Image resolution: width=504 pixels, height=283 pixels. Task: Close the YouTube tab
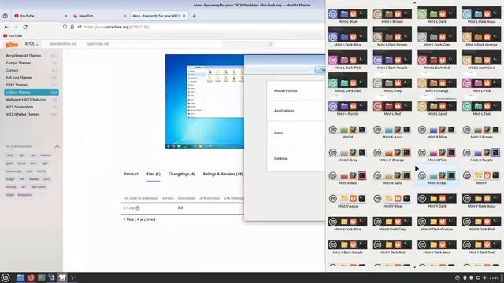click(66, 16)
